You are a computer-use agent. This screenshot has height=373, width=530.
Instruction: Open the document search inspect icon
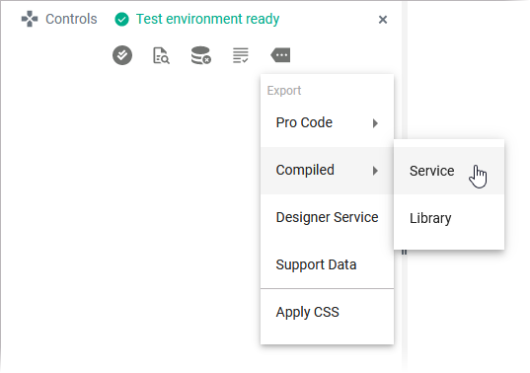[161, 55]
